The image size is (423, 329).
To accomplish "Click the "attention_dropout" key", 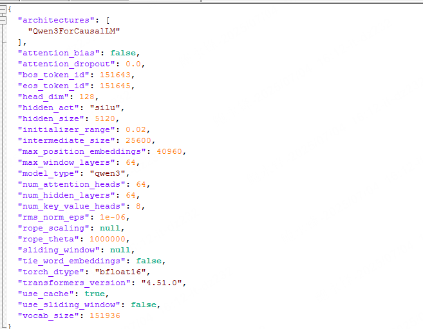I will (x=66, y=64).
